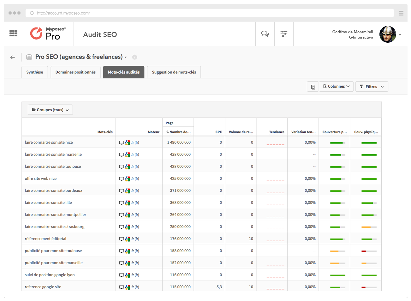The height and width of the screenshot is (301, 411).
Task: Switch to Domaines positionnés tab
Action: [x=75, y=72]
